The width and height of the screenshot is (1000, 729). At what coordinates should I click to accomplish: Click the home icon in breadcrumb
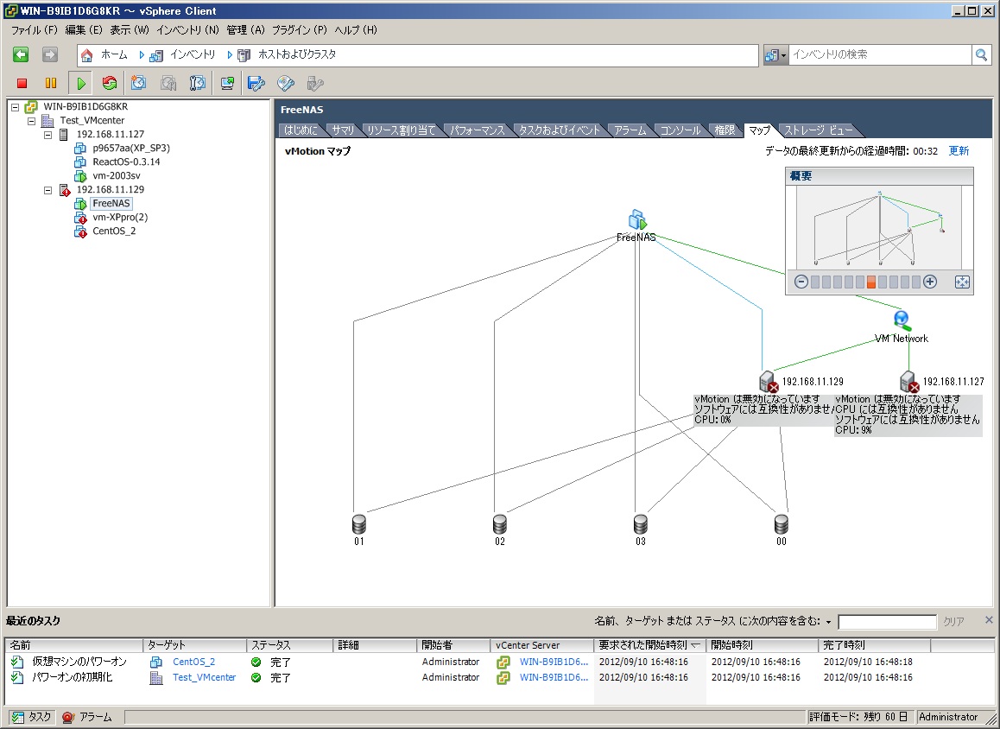point(86,55)
